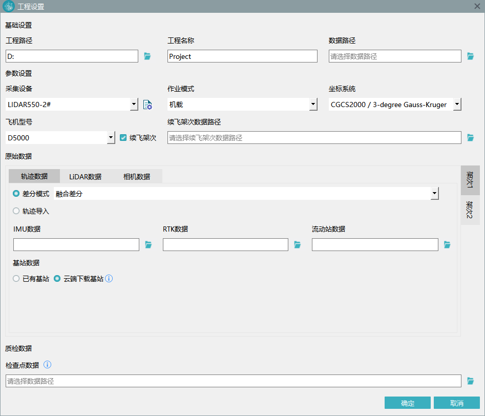Uncheck the 续飞架次 checkbox
The image size is (485, 416).
pyautogui.click(x=123, y=138)
